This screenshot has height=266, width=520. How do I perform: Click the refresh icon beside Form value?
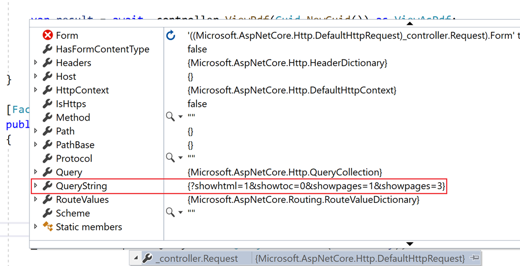[x=171, y=36]
